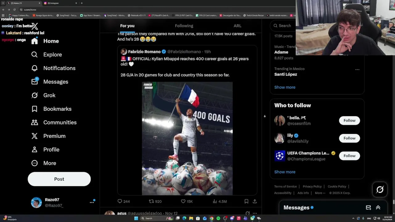Click Show more under trends

(285, 87)
